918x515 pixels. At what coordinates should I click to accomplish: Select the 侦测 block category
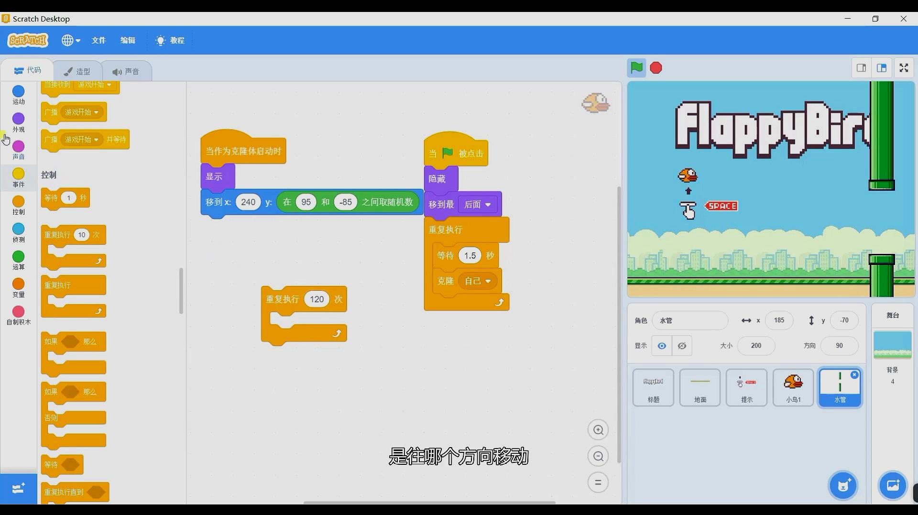click(x=18, y=233)
